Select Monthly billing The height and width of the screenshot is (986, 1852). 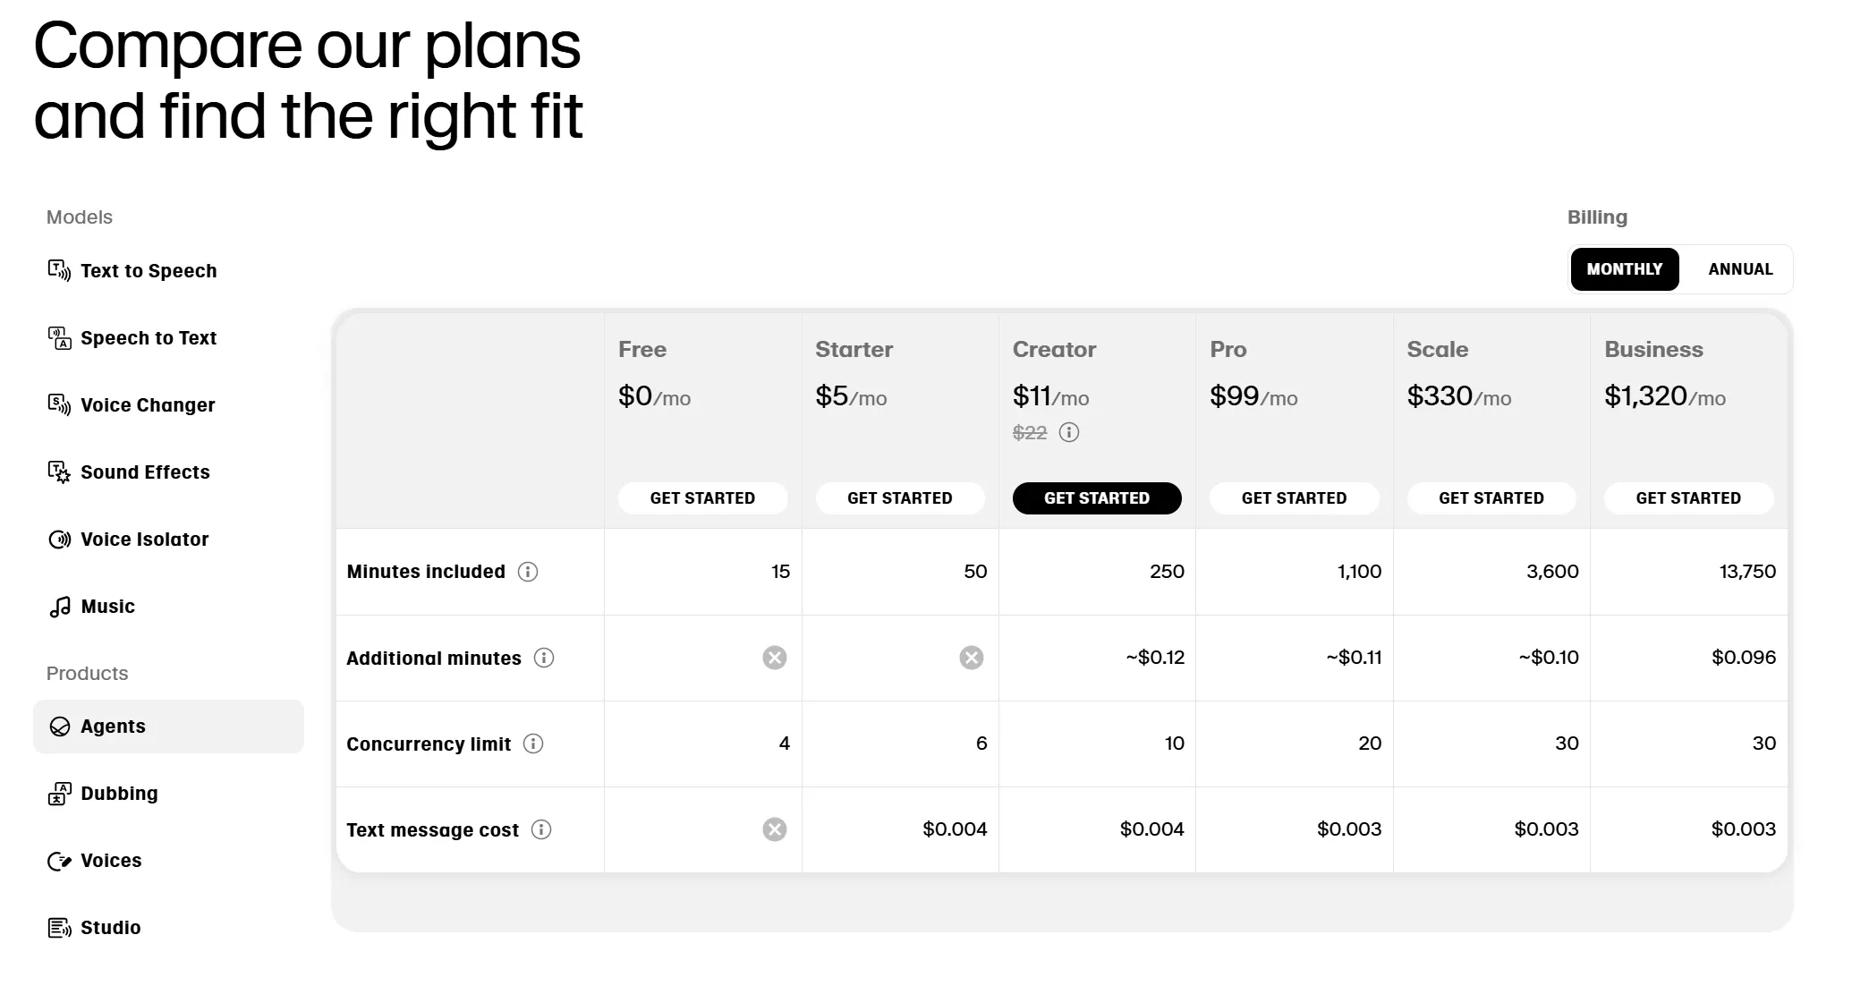(x=1624, y=268)
